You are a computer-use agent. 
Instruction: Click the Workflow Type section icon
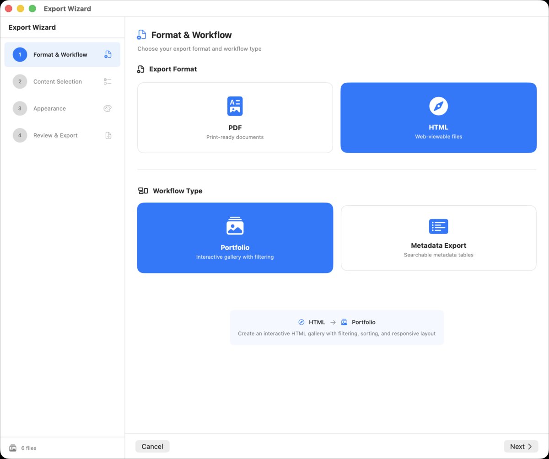[x=142, y=191]
